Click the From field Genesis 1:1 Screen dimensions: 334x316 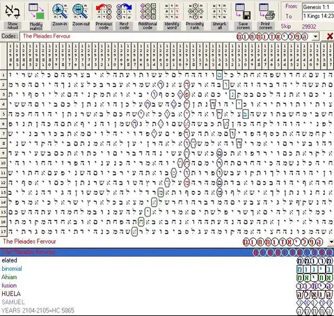click(x=318, y=7)
